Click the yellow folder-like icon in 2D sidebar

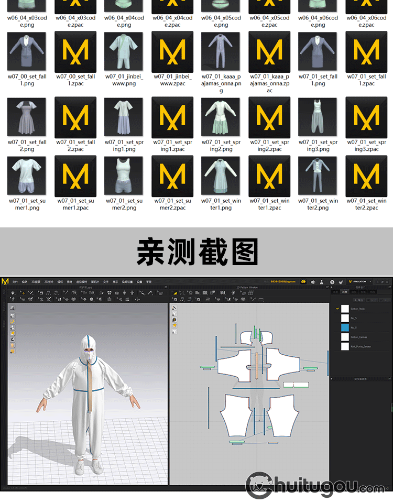(174, 325)
